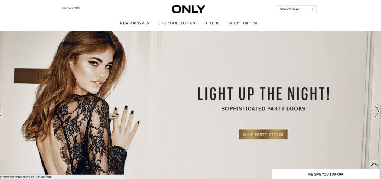Image resolution: width=381 pixels, height=179 pixels.
Task: Click the SOPHISTICATED PARTY LOOKS subtitle
Action: 263,109
